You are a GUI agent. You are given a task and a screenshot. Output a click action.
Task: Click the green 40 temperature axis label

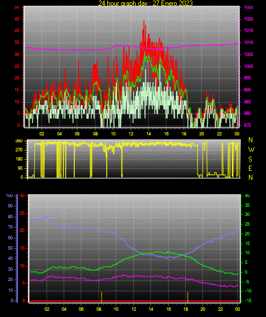click(247, 195)
